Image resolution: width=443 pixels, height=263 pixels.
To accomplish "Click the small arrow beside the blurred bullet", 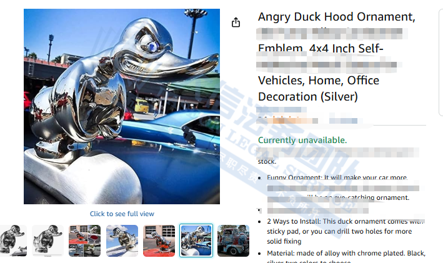I will [259, 211].
